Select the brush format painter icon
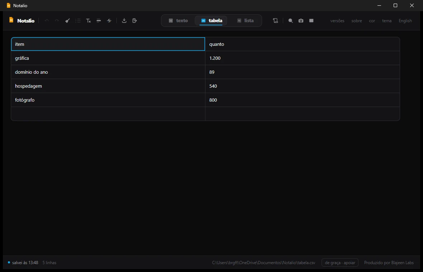This screenshot has width=423, height=272. click(x=67, y=21)
